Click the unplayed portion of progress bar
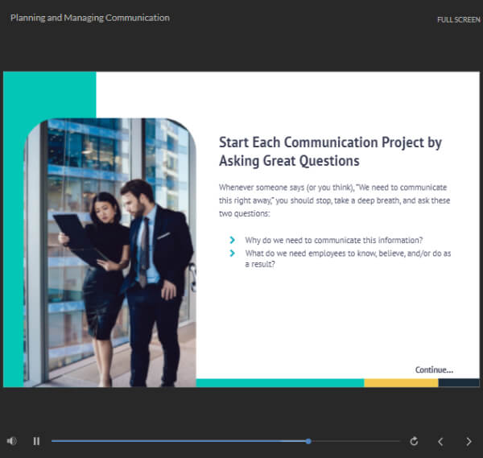This screenshot has width=483, height=458. (354, 441)
